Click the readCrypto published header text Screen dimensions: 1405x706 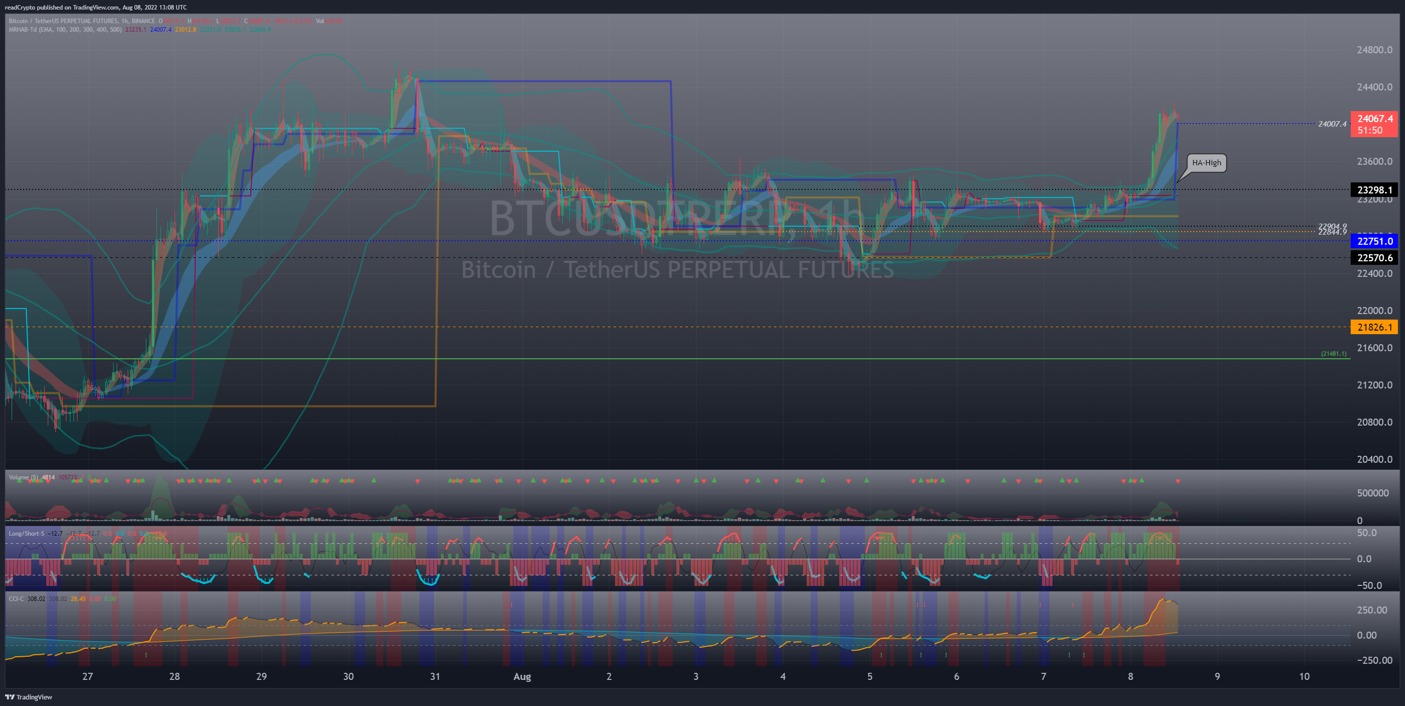tap(96, 7)
